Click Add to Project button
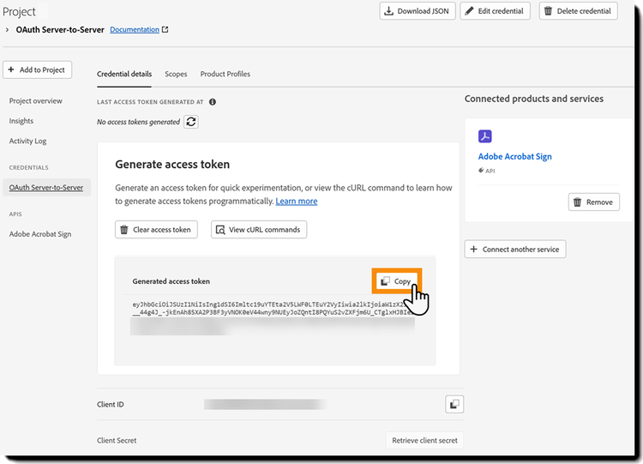643x464 pixels. tap(39, 69)
